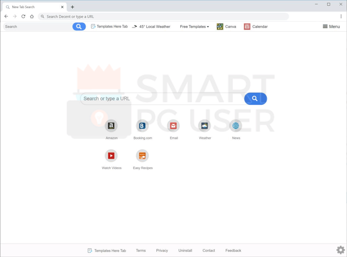This screenshot has width=347, height=257.
Task: Open the Weather shortcut icon
Action: 205,126
